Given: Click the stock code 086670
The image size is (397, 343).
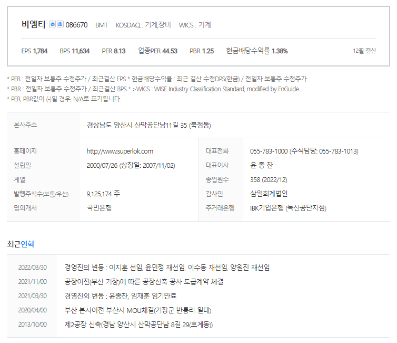Looking at the screenshot, I should point(76,25).
